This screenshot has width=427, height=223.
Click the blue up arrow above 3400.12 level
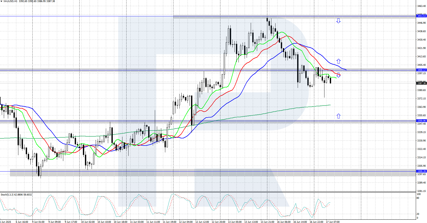pyautogui.click(x=338, y=61)
